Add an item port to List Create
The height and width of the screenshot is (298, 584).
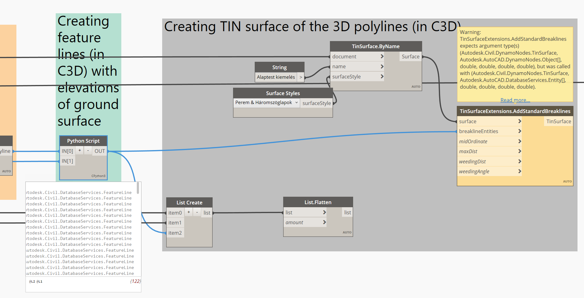click(188, 212)
